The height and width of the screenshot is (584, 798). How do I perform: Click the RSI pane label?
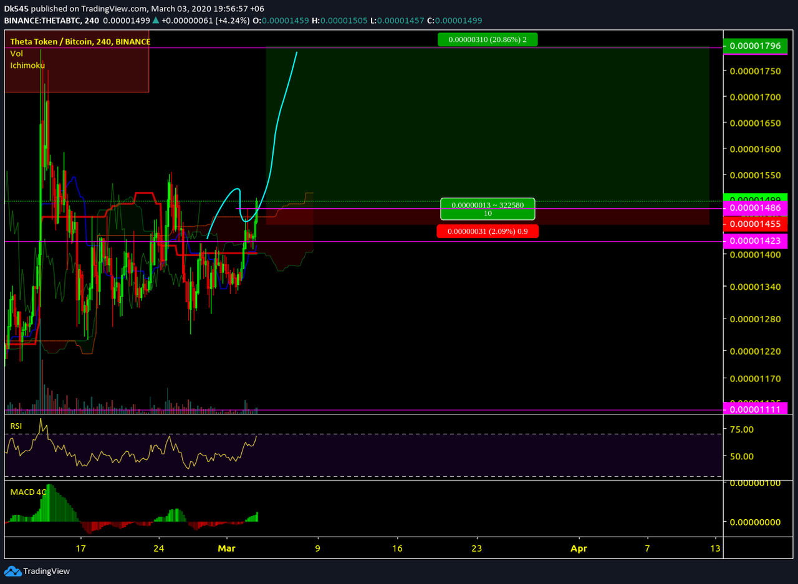pyautogui.click(x=16, y=426)
